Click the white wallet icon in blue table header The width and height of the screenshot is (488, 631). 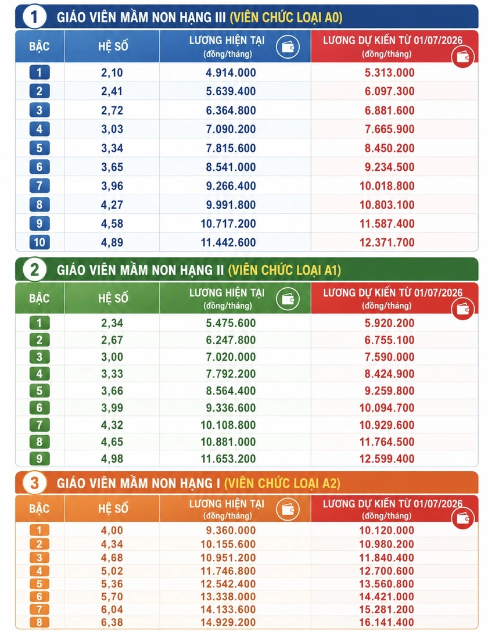pos(288,46)
